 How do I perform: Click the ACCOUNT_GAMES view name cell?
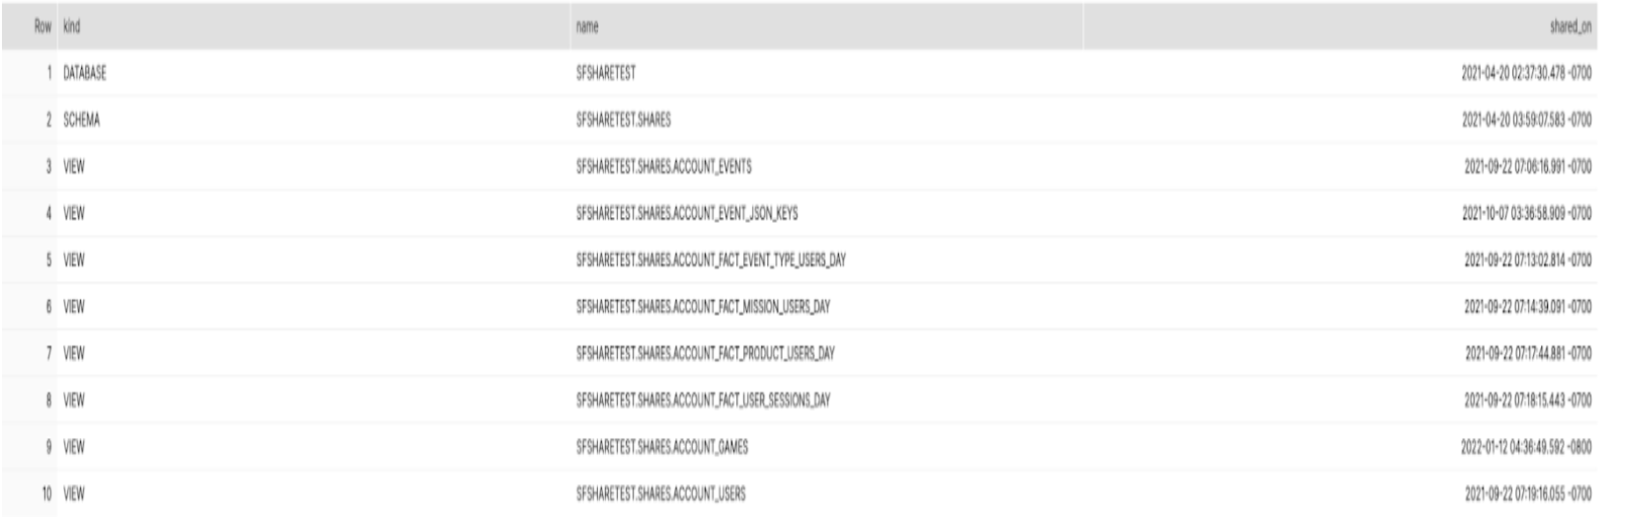point(661,447)
